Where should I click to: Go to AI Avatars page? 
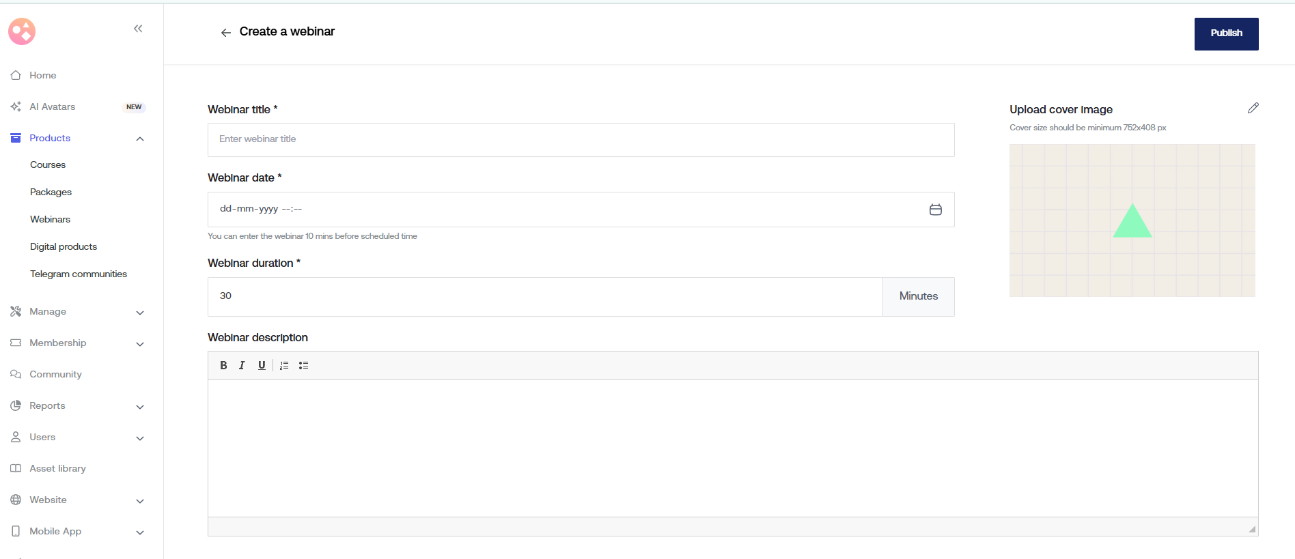53,106
